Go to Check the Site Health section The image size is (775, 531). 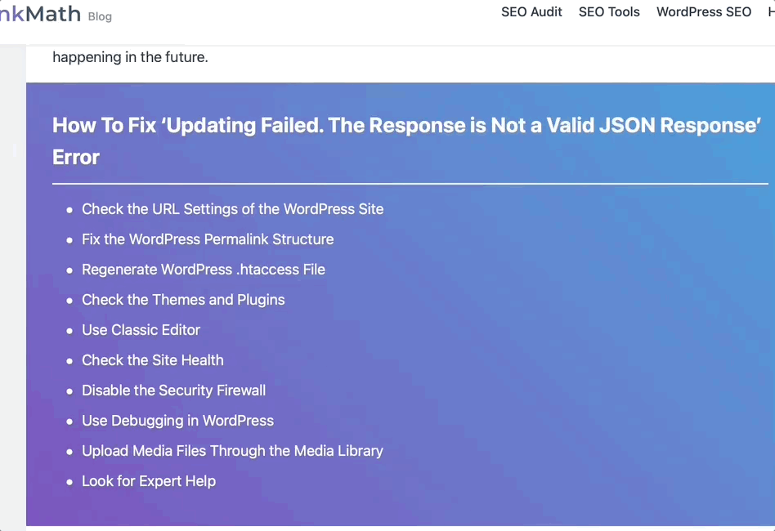(153, 360)
